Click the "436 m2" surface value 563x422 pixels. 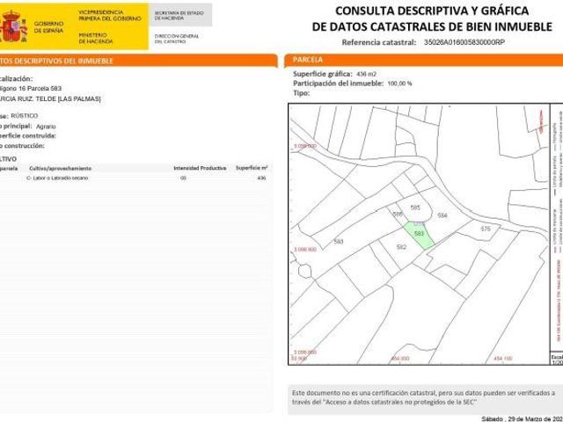point(366,74)
